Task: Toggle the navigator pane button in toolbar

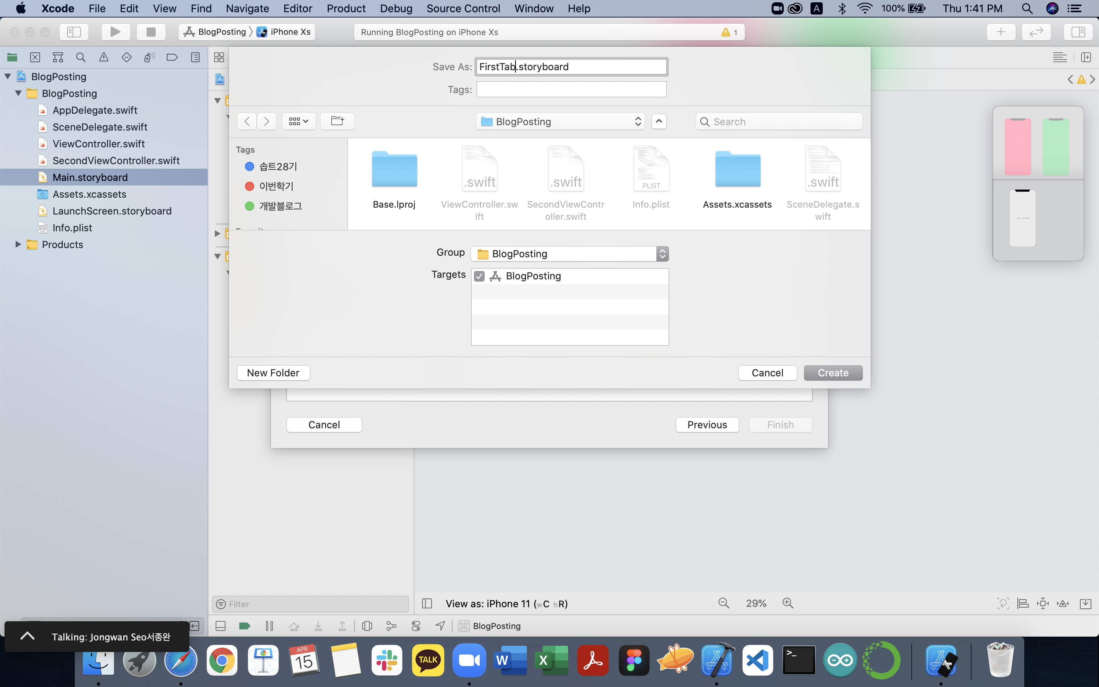Action: [74, 32]
